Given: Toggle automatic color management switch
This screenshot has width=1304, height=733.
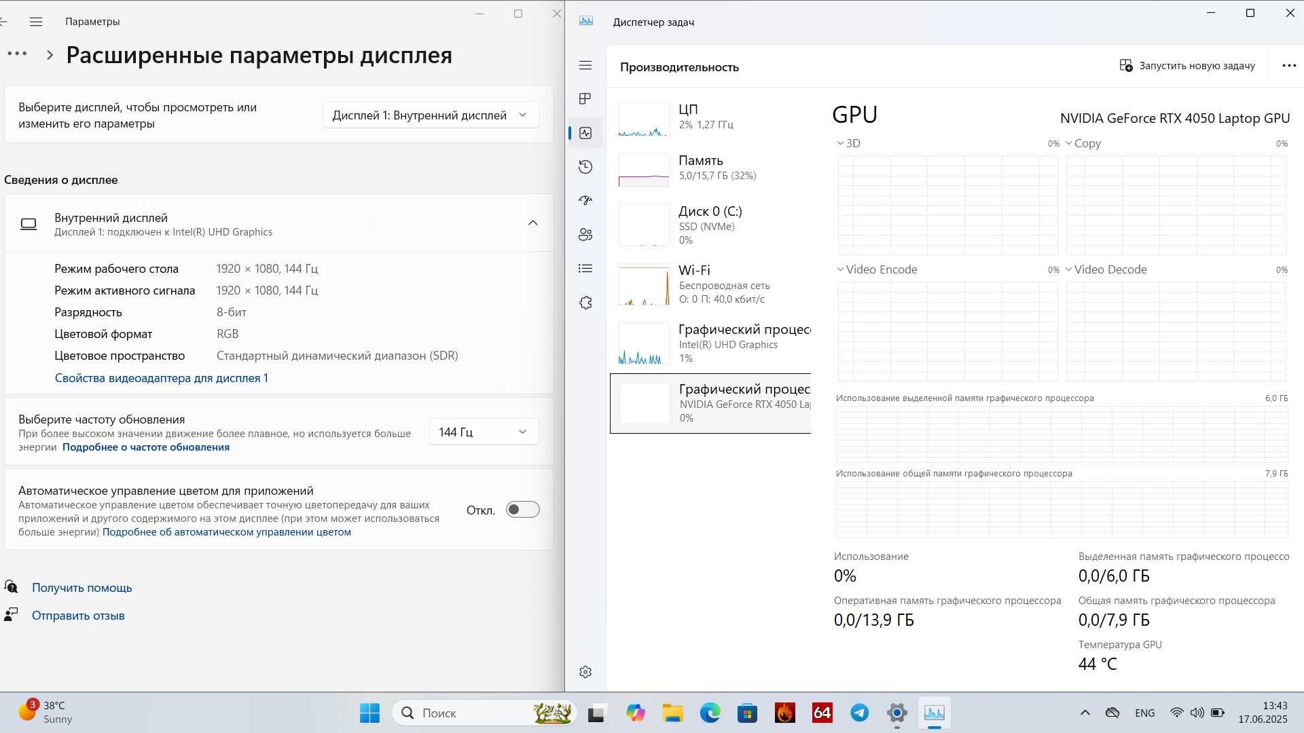Looking at the screenshot, I should pos(522,510).
